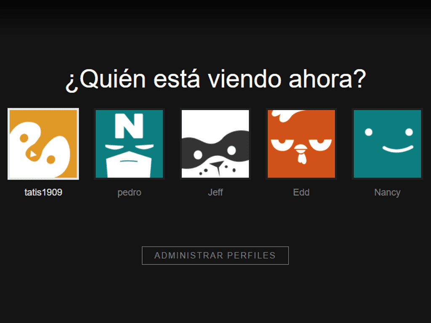This screenshot has height=323, width=431.
Task: Click the white N letter on pedro's avatar
Action: (x=129, y=126)
